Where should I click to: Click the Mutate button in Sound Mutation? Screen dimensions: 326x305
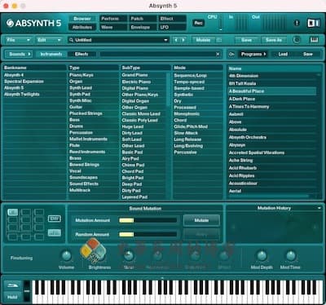[201, 220]
